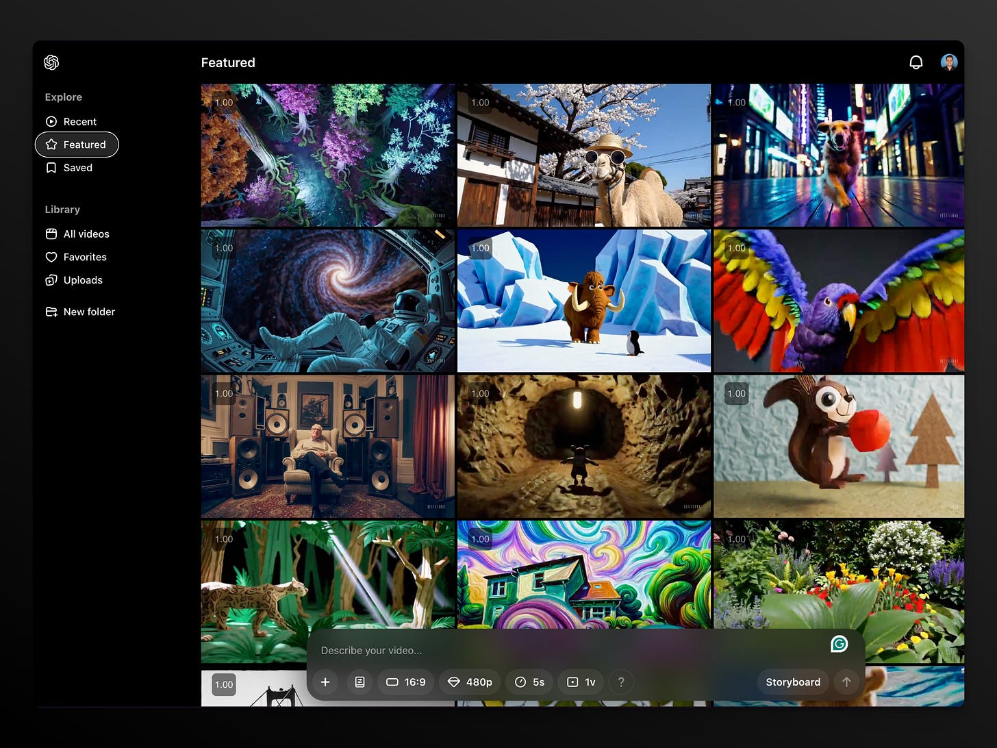Image resolution: width=997 pixels, height=748 pixels.
Task: Open the 16:9 aspect ratio dropdown
Action: tap(406, 682)
